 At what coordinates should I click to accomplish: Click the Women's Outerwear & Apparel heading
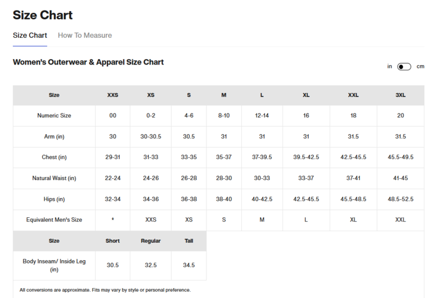pos(88,62)
